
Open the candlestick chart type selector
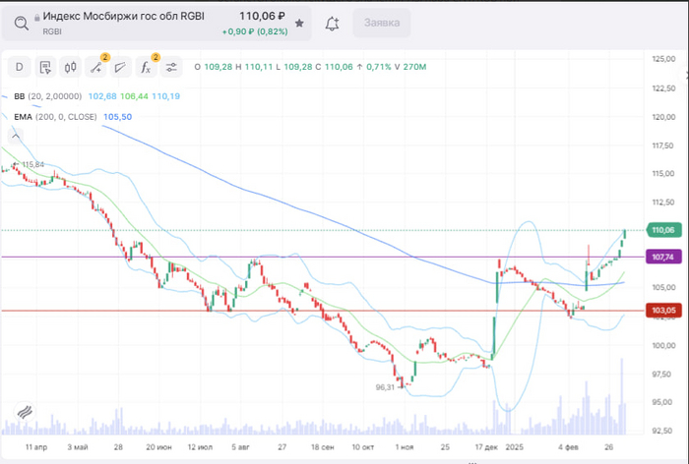click(x=70, y=67)
